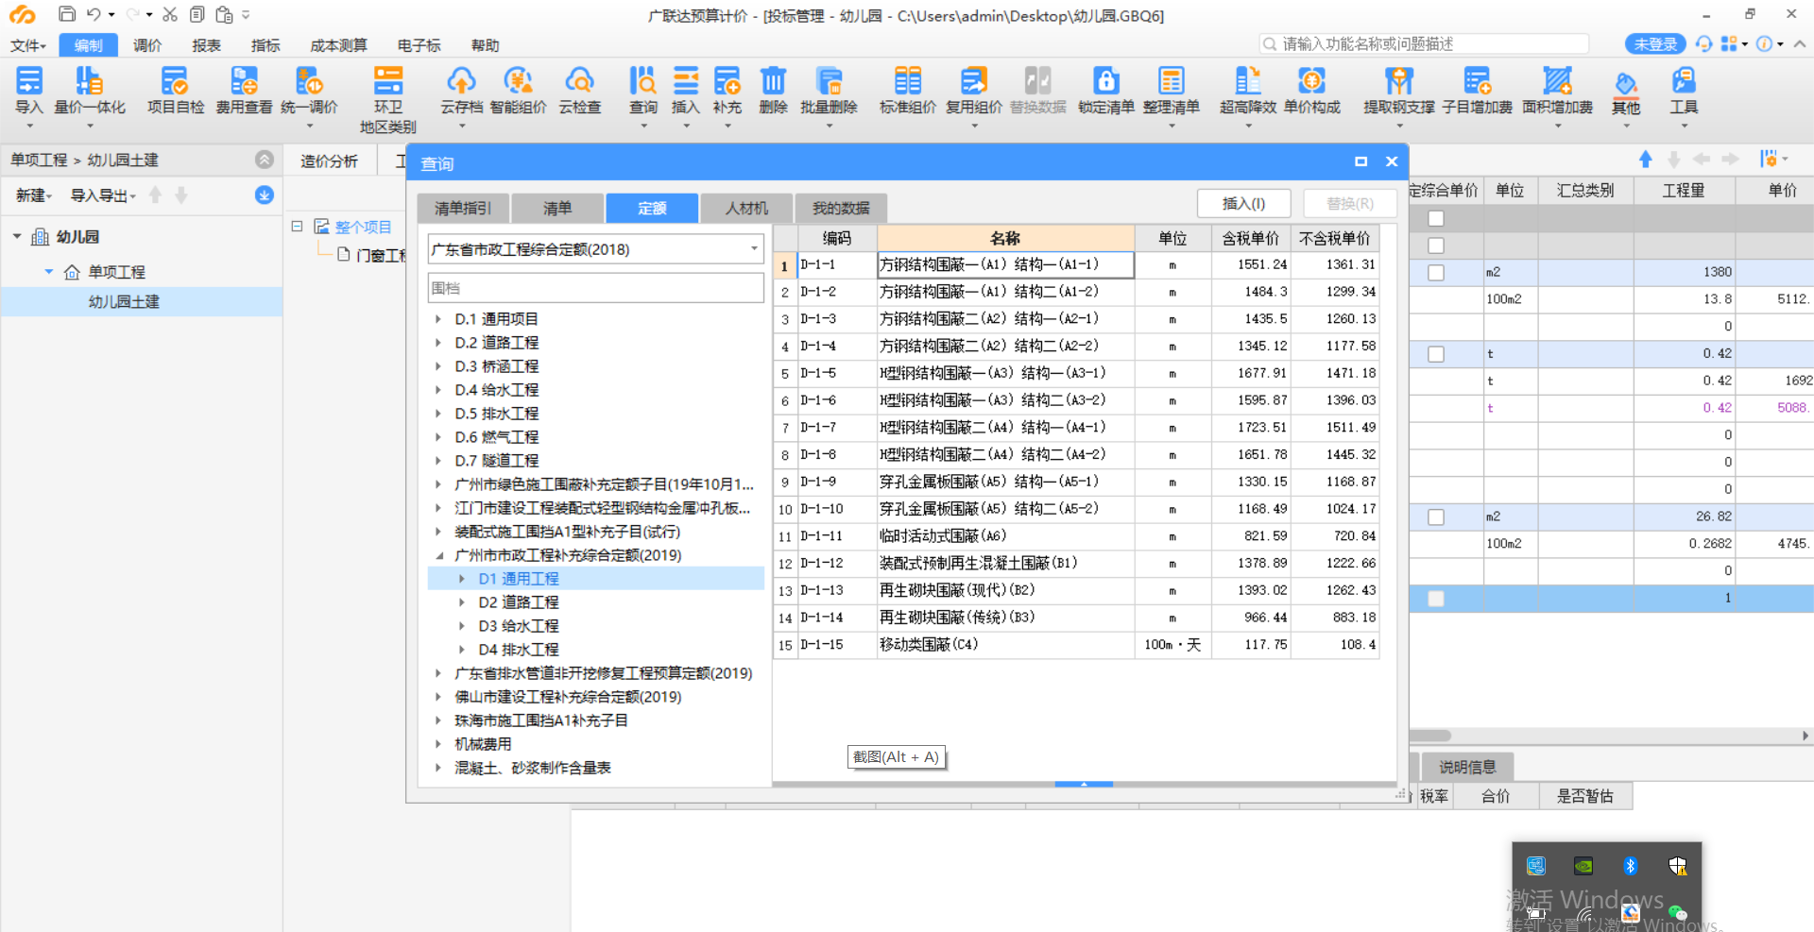Click the 围挡 search field
The height and width of the screenshot is (932, 1814).
[596, 288]
